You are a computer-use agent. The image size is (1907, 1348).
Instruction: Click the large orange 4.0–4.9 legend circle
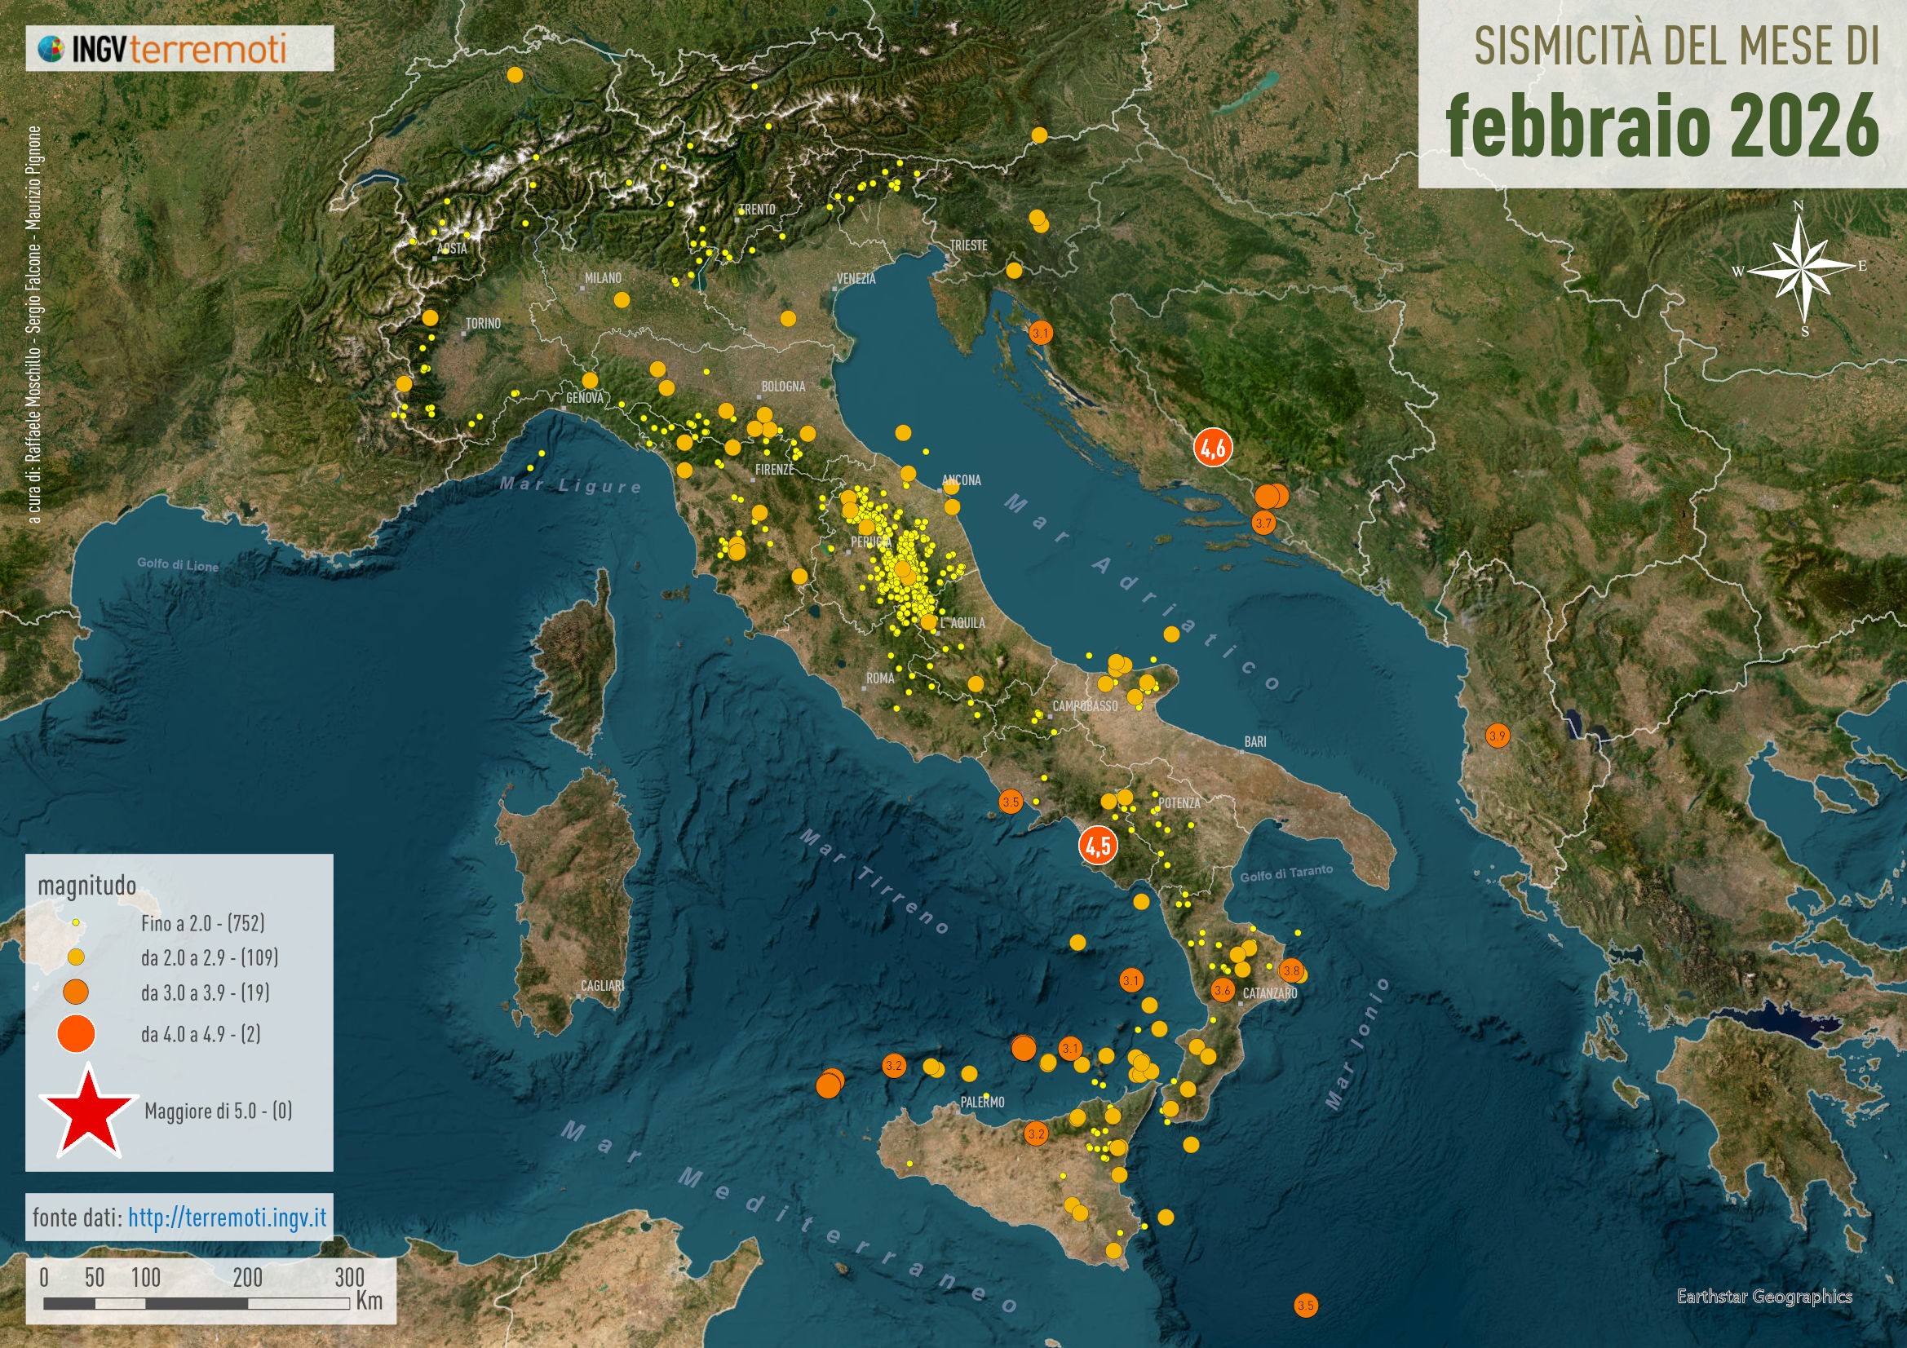pos(76,1034)
